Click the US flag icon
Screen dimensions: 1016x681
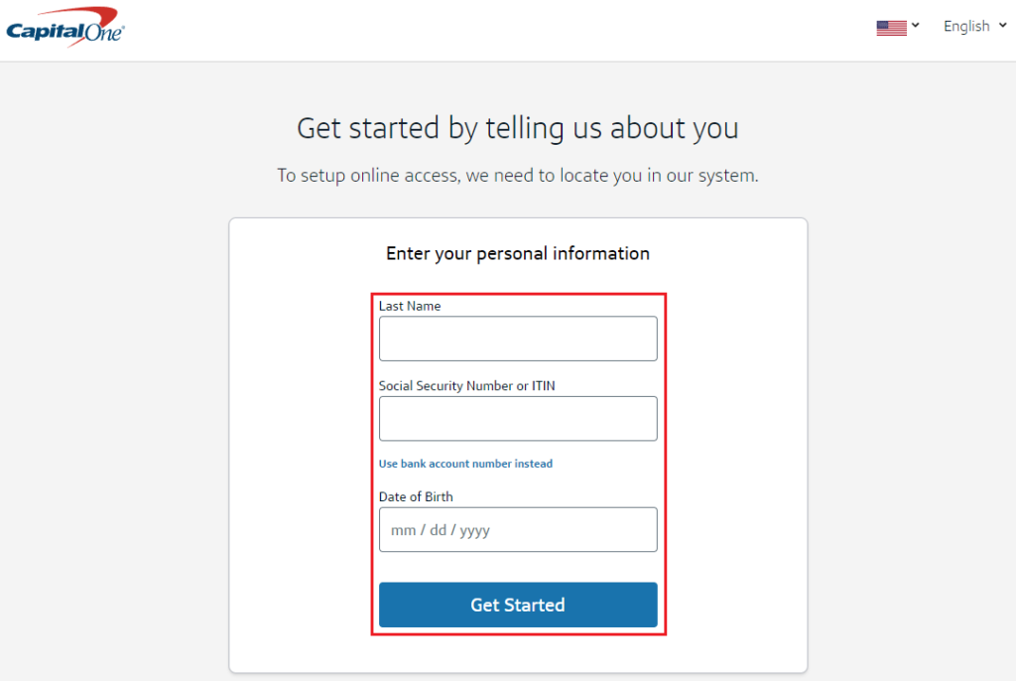pyautogui.click(x=891, y=28)
